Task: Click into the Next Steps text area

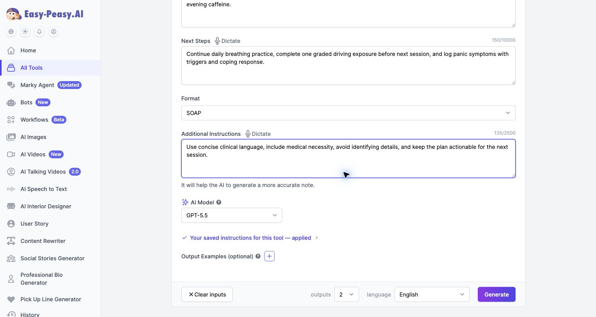Action: pos(348,65)
